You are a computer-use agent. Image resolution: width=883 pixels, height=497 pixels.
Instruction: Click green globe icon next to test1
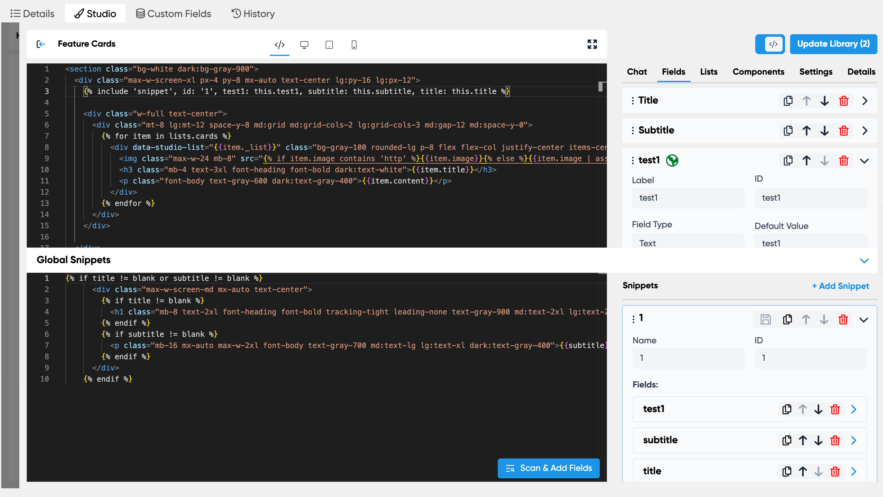coord(672,160)
